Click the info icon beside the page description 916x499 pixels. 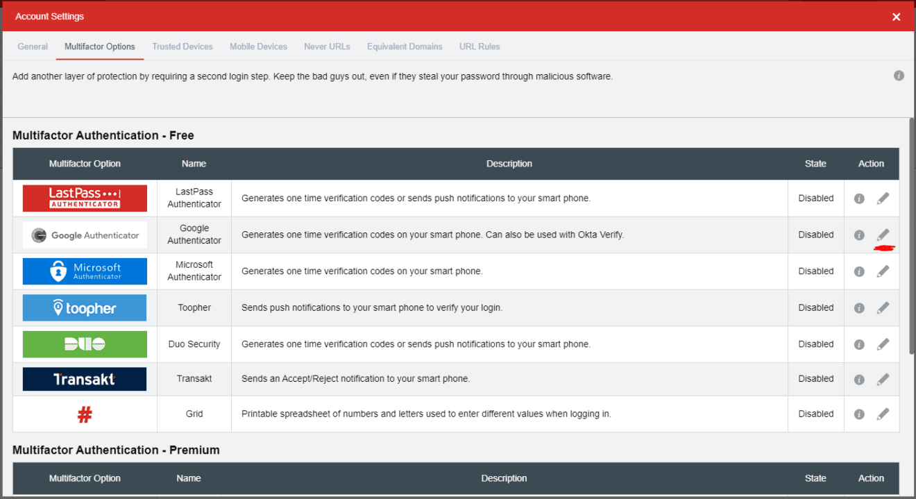(x=899, y=76)
